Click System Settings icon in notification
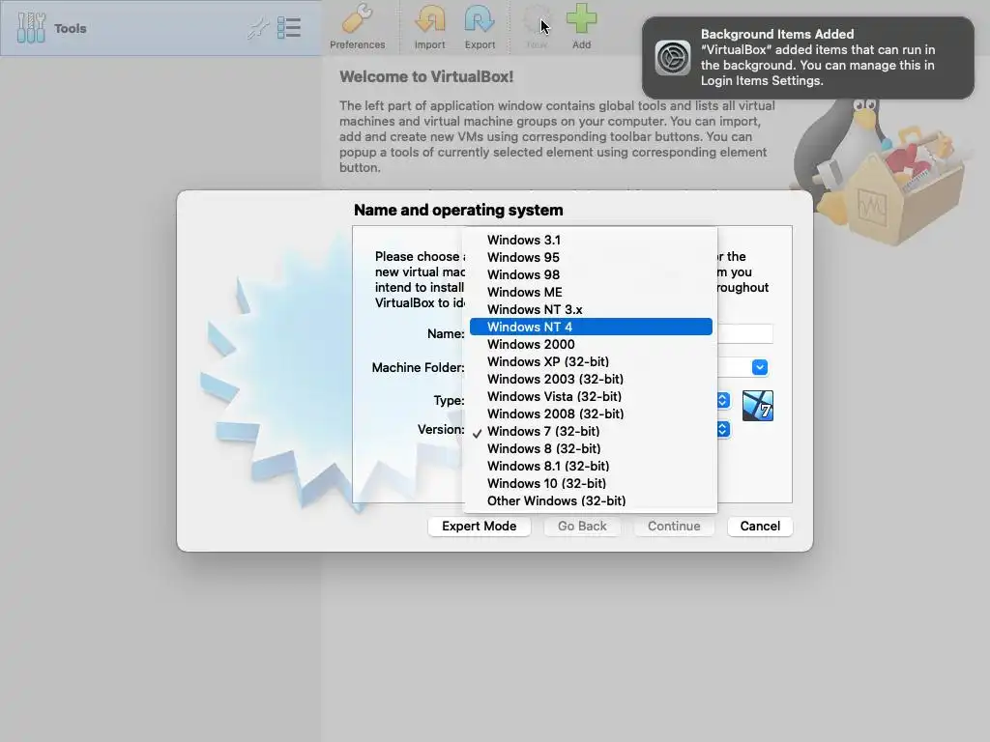The image size is (990, 742). click(x=673, y=57)
